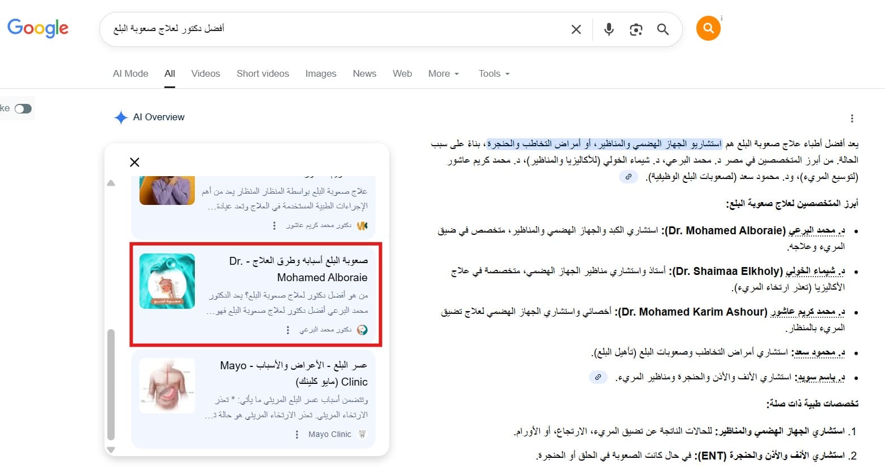Screen dimensions: 885x468
Task: Toggle the switch at left edge
Action: [x=23, y=108]
